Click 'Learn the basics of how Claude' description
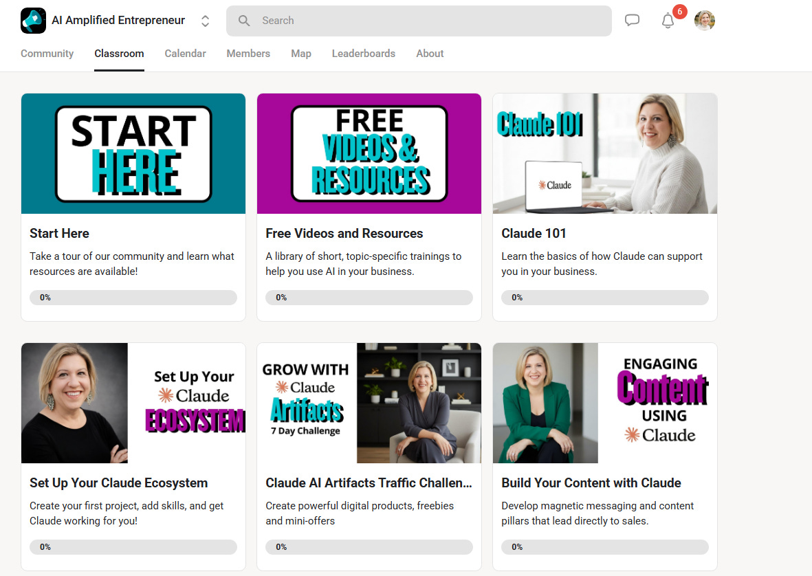The image size is (812, 576). coord(602,263)
